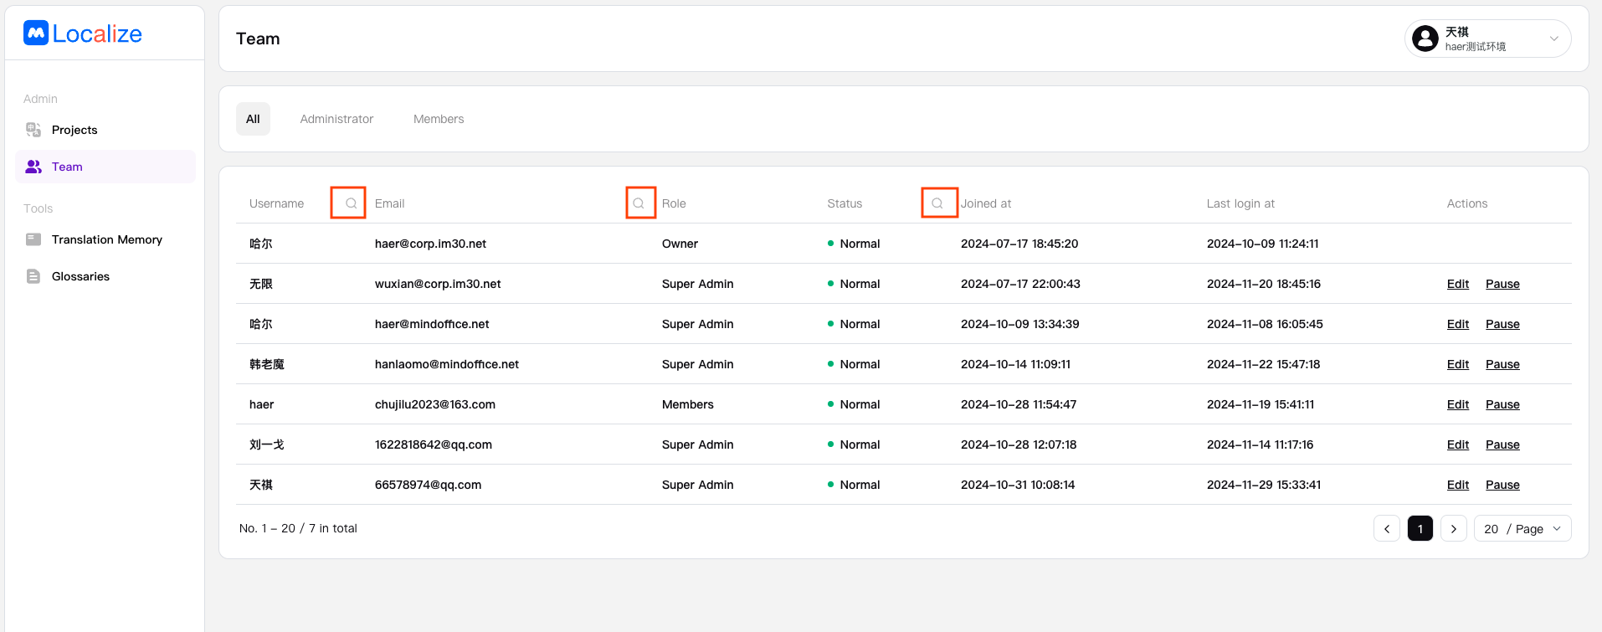This screenshot has width=1602, height=632.
Task: Go to the previous page arrow
Action: pos(1387,529)
